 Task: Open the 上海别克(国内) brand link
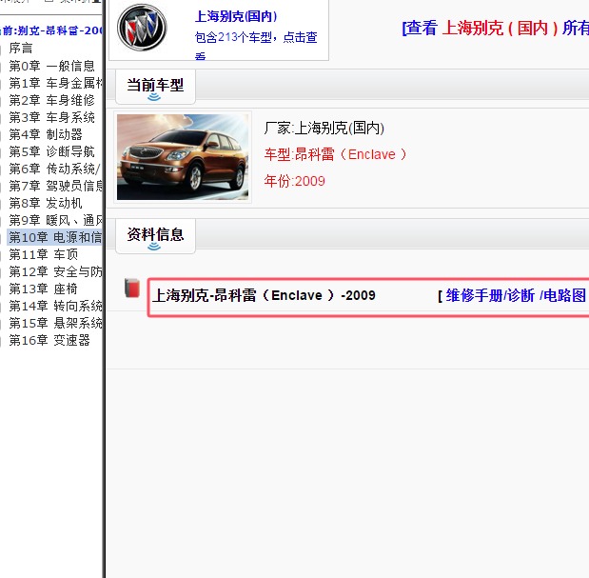236,16
